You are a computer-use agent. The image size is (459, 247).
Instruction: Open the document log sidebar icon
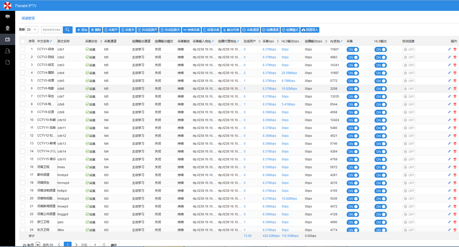8,62
